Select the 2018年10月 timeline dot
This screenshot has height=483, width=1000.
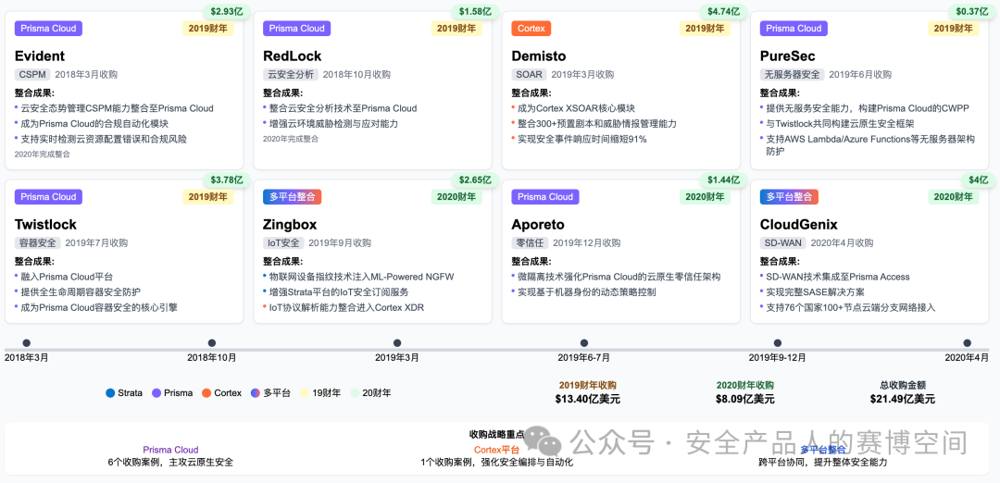(x=212, y=342)
